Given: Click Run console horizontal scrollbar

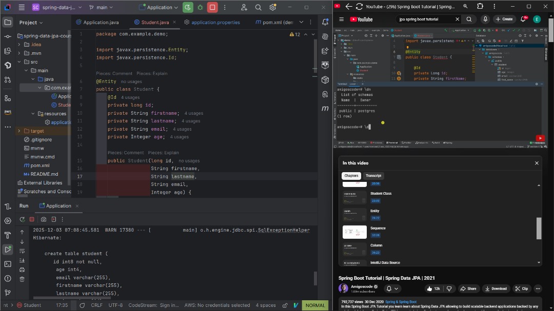Looking at the screenshot, I should click(72, 298).
